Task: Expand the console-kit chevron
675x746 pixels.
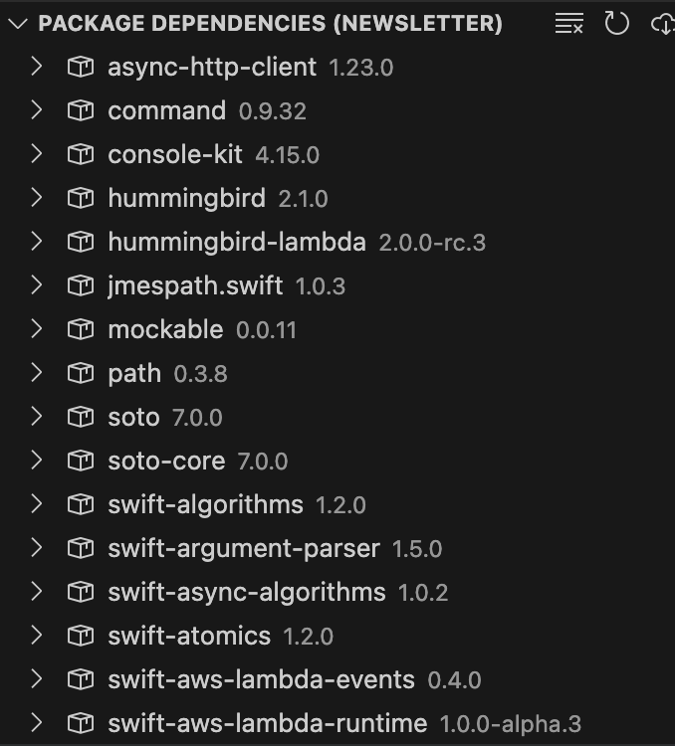Action: click(x=37, y=154)
